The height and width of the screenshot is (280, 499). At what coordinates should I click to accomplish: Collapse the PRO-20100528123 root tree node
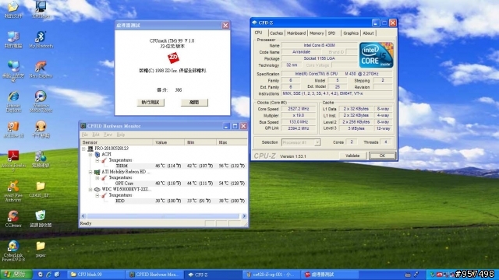point(83,149)
